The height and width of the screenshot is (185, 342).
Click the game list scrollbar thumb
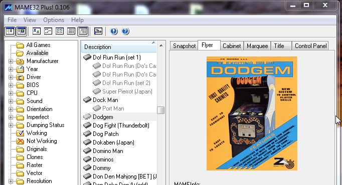click(161, 110)
